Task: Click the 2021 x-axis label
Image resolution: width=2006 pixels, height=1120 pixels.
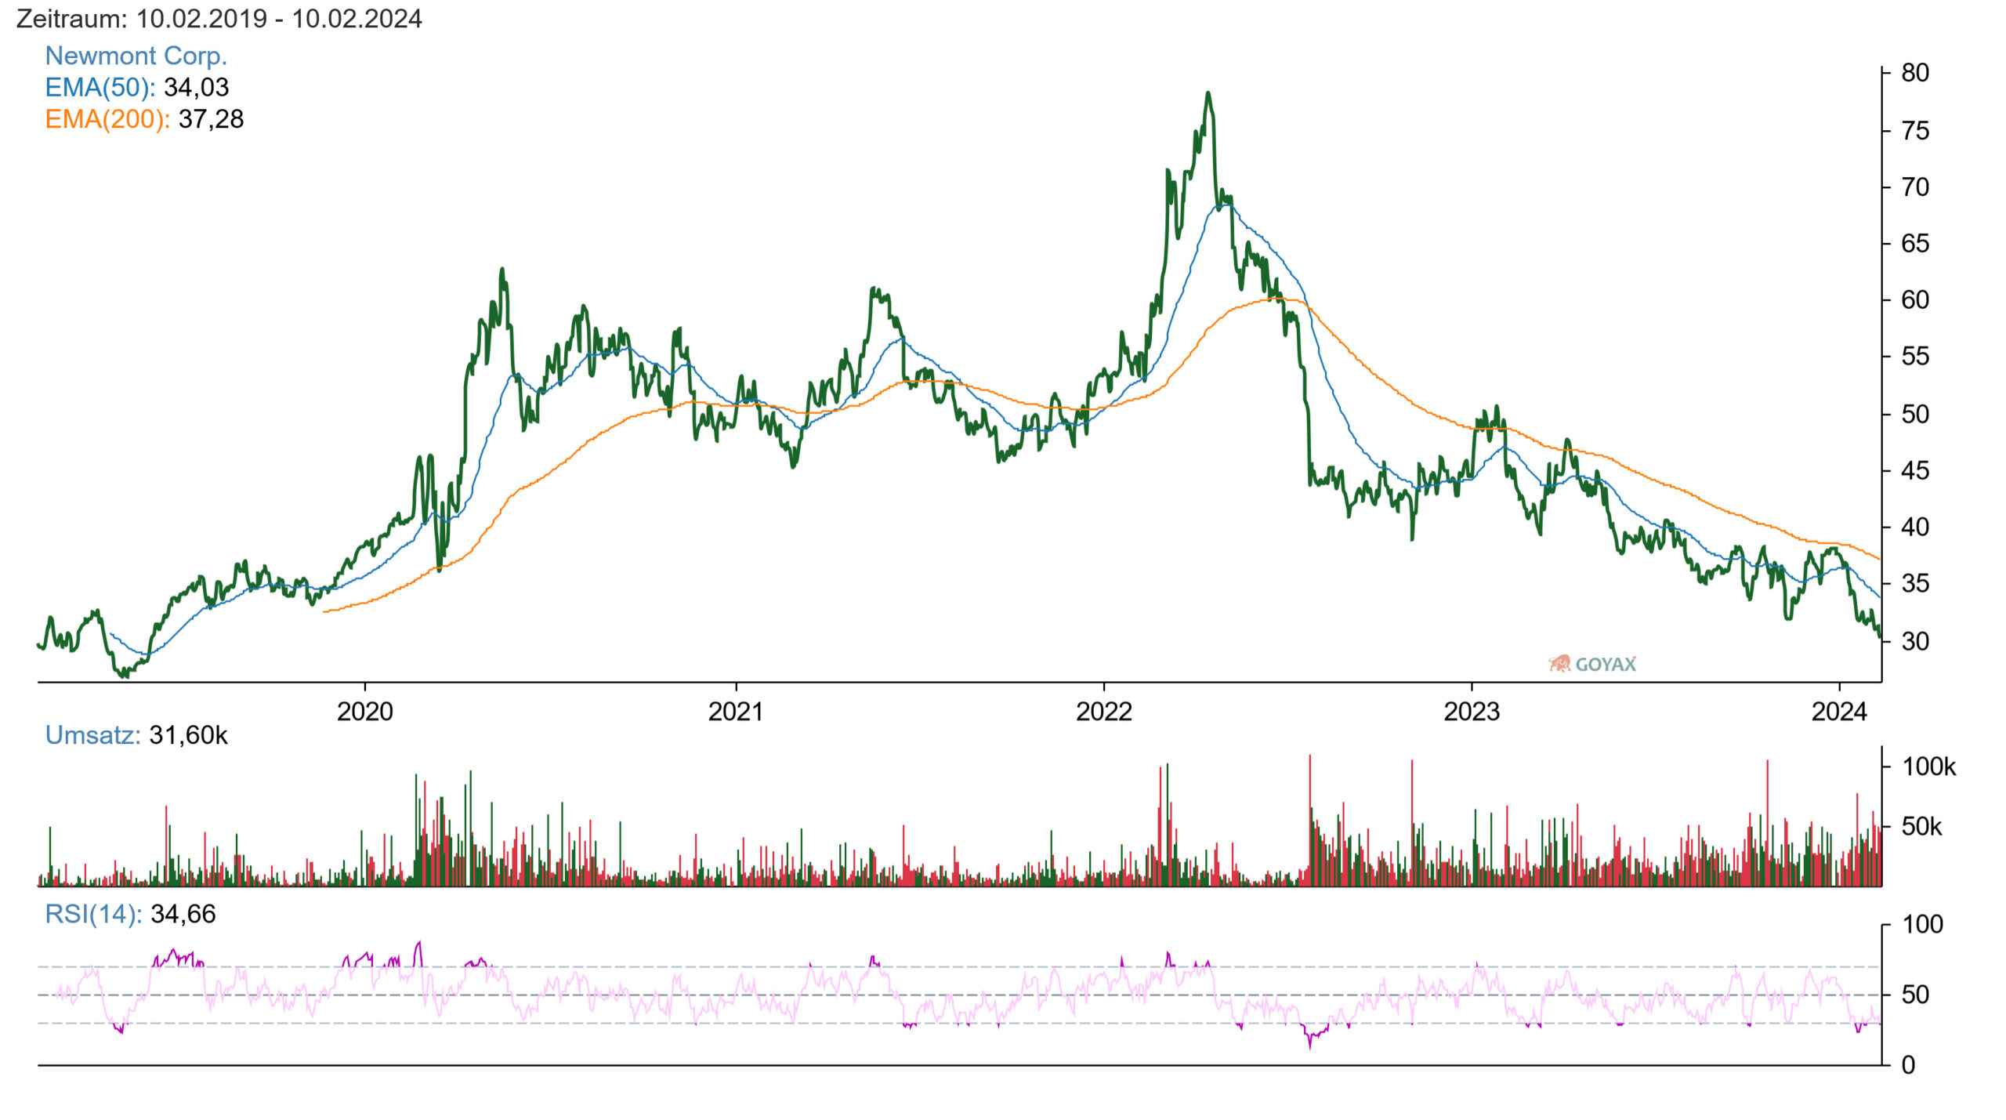Action: pyautogui.click(x=735, y=712)
